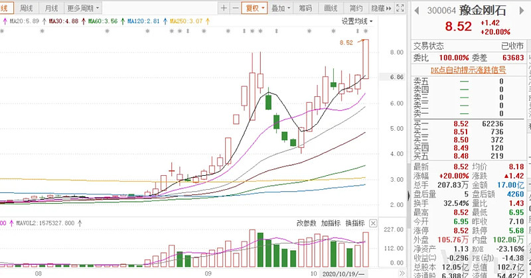
Task: Select the 买二 bid row at 8.51
Action: coord(468,132)
